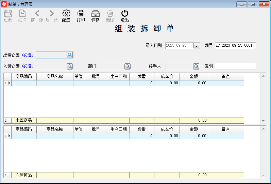Click the 打印 printer icon
This screenshot has width=271, height=184.
coord(81,14)
